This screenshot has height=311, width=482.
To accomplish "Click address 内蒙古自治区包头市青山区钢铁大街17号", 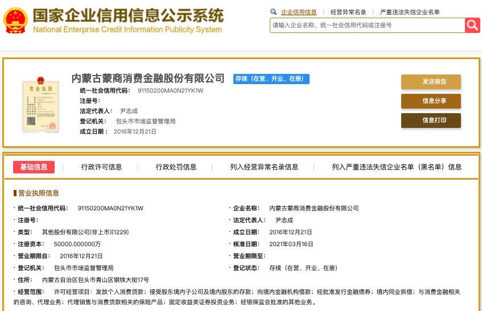I will click(x=96, y=280).
